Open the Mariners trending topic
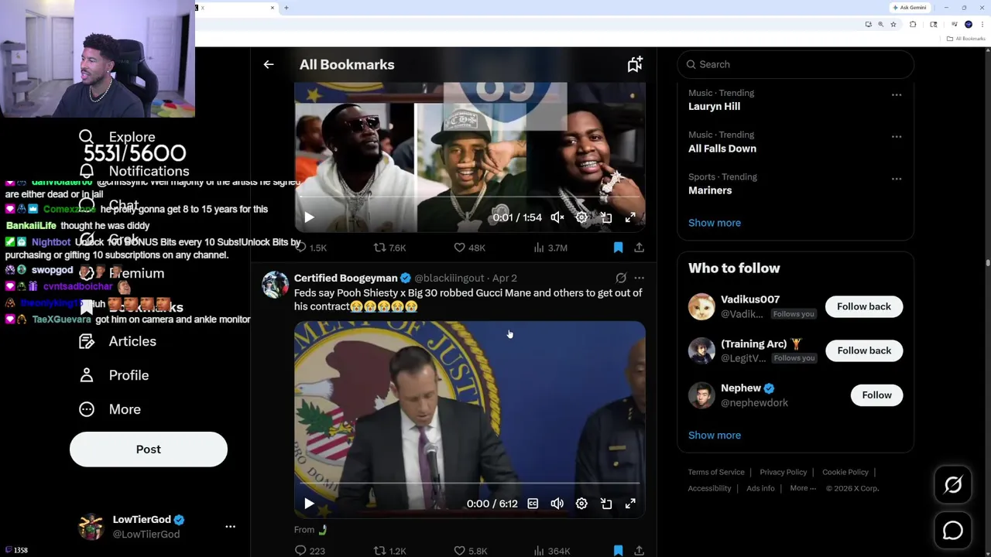 710,190
